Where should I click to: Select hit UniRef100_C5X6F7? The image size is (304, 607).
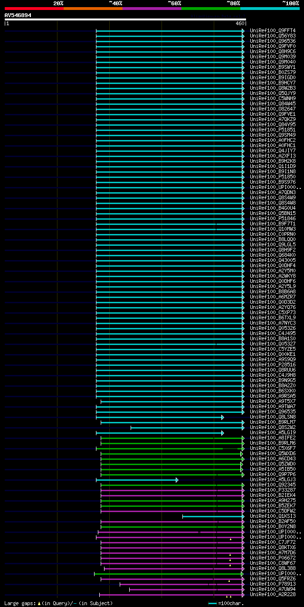273,448
